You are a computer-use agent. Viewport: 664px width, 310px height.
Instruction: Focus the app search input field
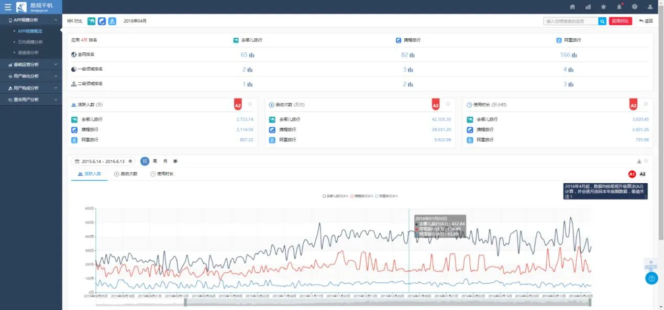pos(571,21)
